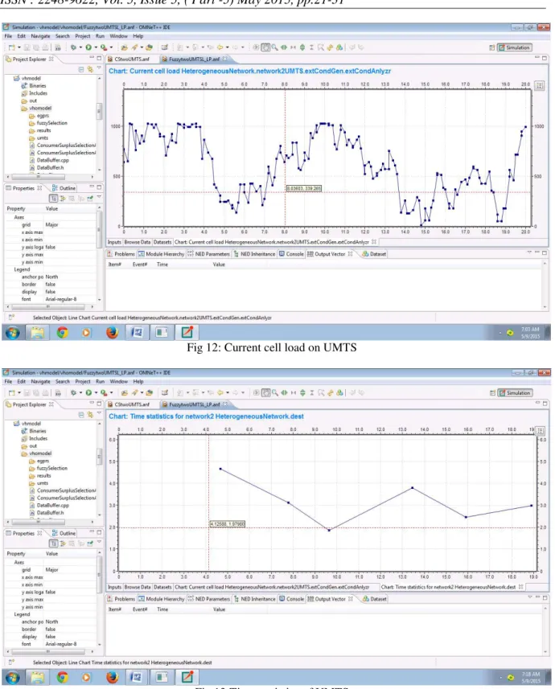Open Run dropdown arrow, Time statistics window toolbar
Screen dimensions: 555x689
pyautogui.click(x=96, y=393)
